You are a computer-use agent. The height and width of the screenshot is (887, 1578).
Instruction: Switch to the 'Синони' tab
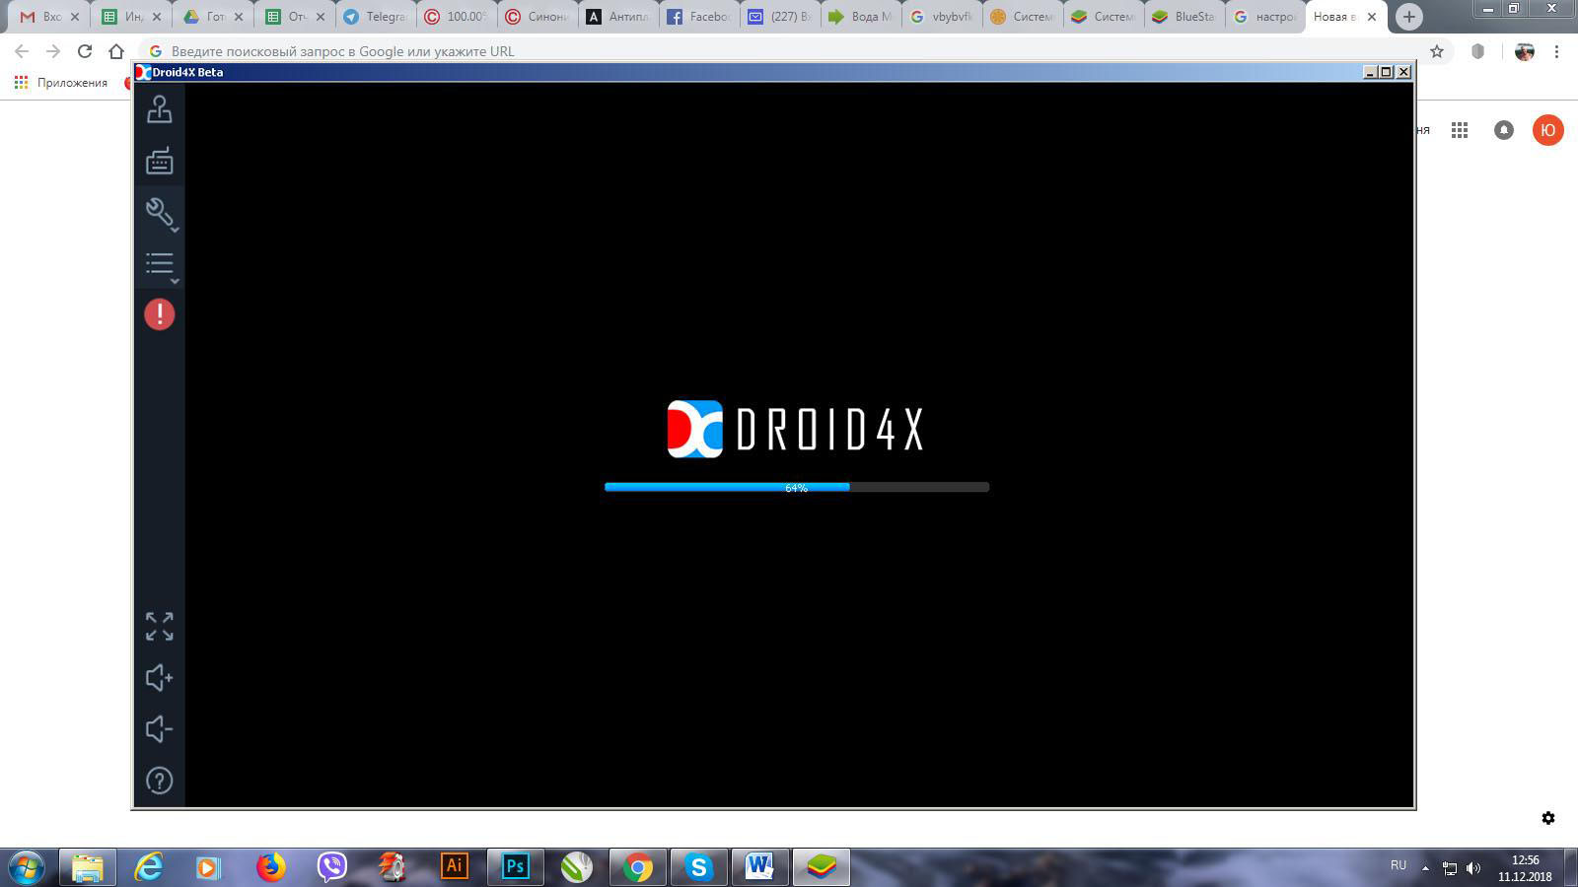(537, 17)
